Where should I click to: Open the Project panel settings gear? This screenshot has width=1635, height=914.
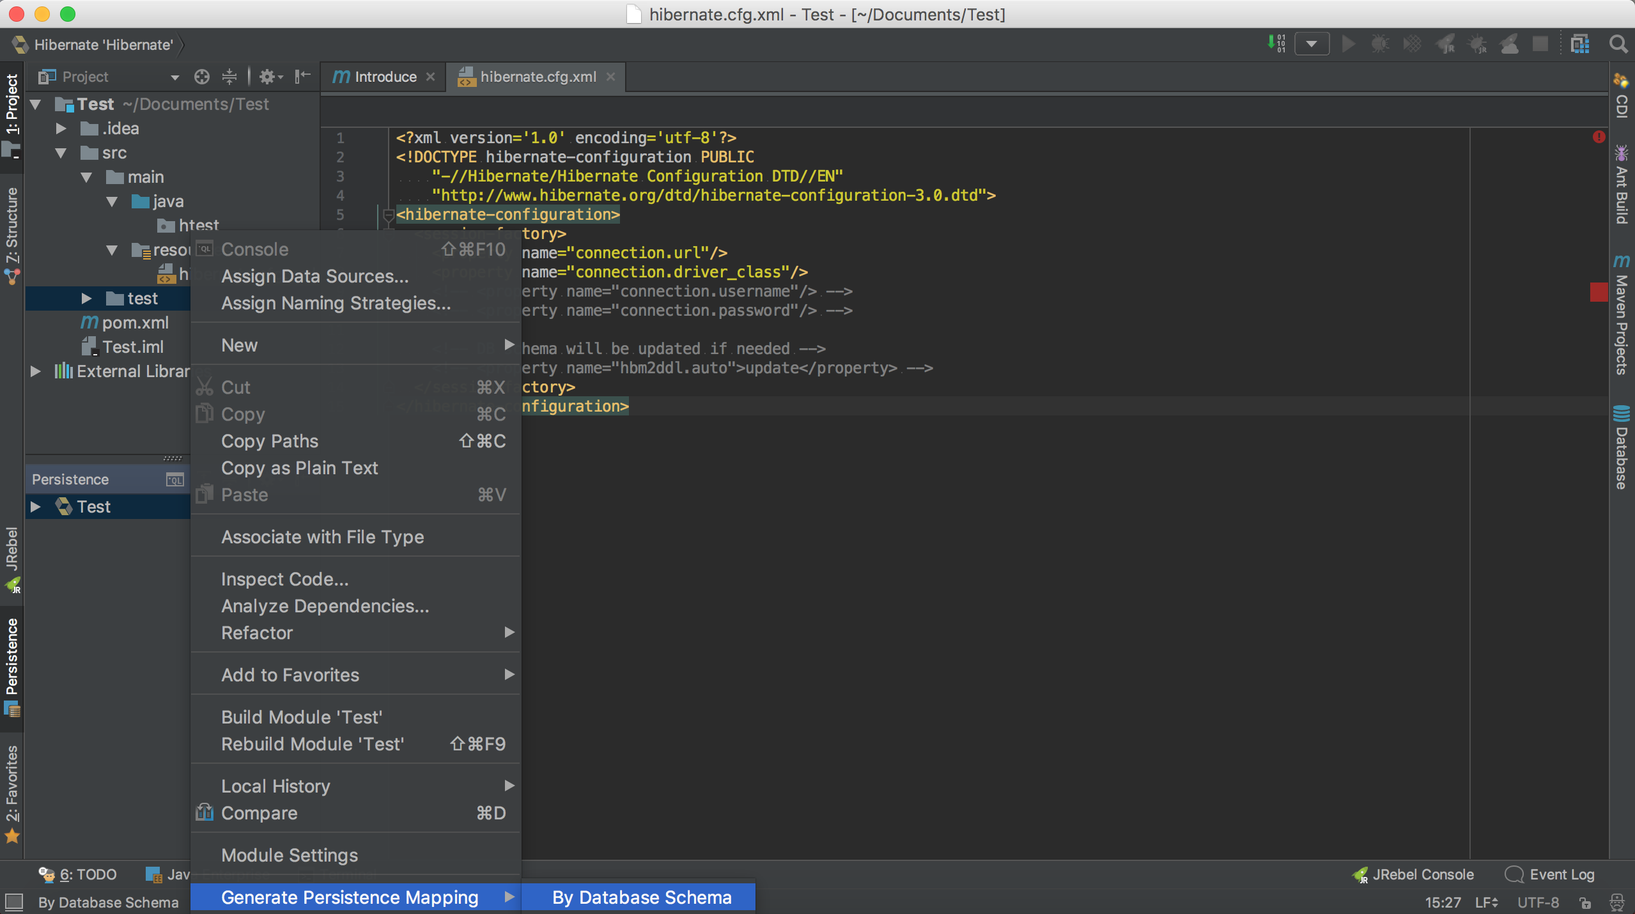point(270,77)
